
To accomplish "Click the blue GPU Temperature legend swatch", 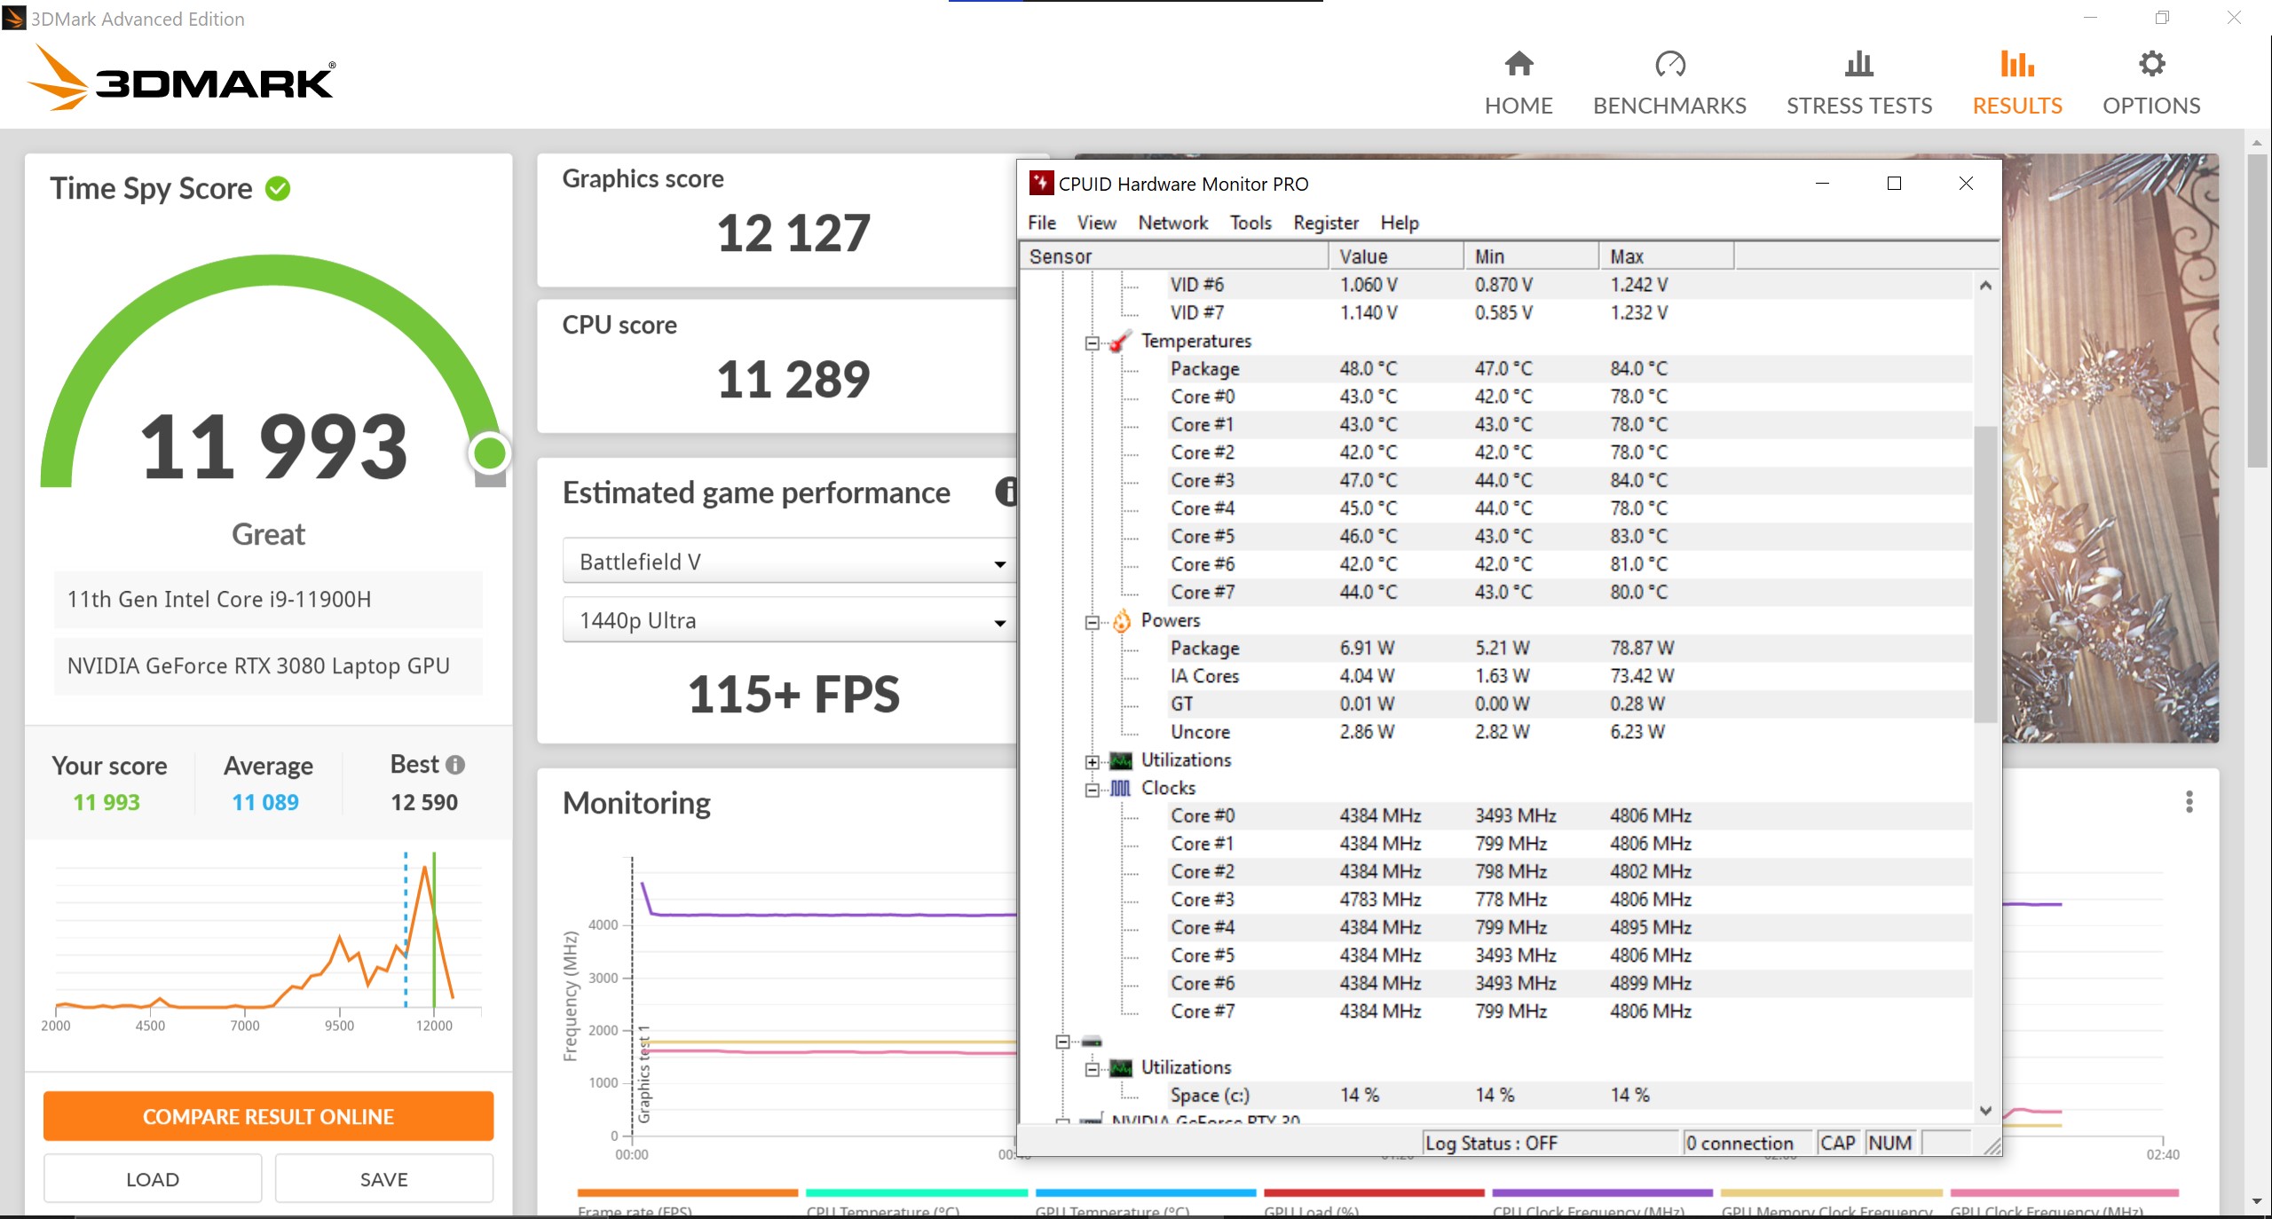I will coord(1146,1192).
